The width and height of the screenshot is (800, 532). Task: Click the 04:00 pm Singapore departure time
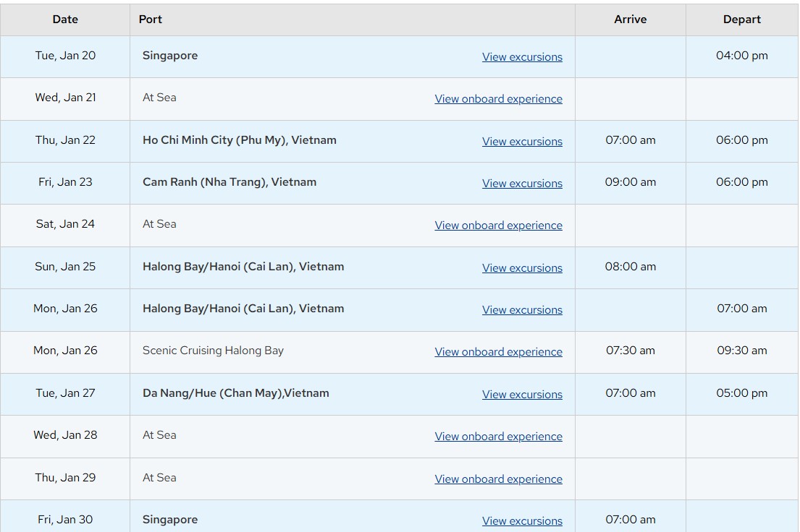[741, 56]
